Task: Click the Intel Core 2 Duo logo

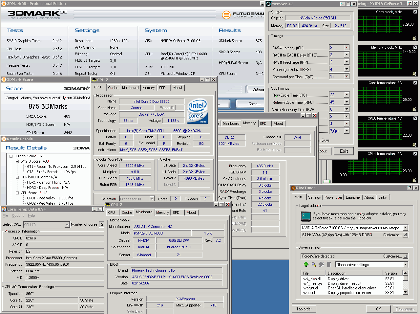Action: 198,111
